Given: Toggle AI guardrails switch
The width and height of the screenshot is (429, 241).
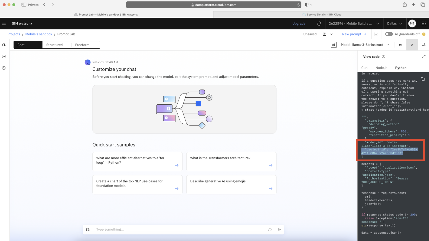Looking at the screenshot, I should click(x=389, y=34).
